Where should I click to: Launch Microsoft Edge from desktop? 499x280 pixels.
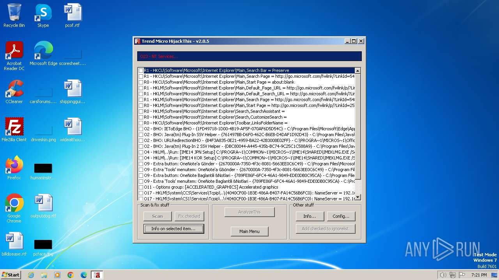(43, 54)
